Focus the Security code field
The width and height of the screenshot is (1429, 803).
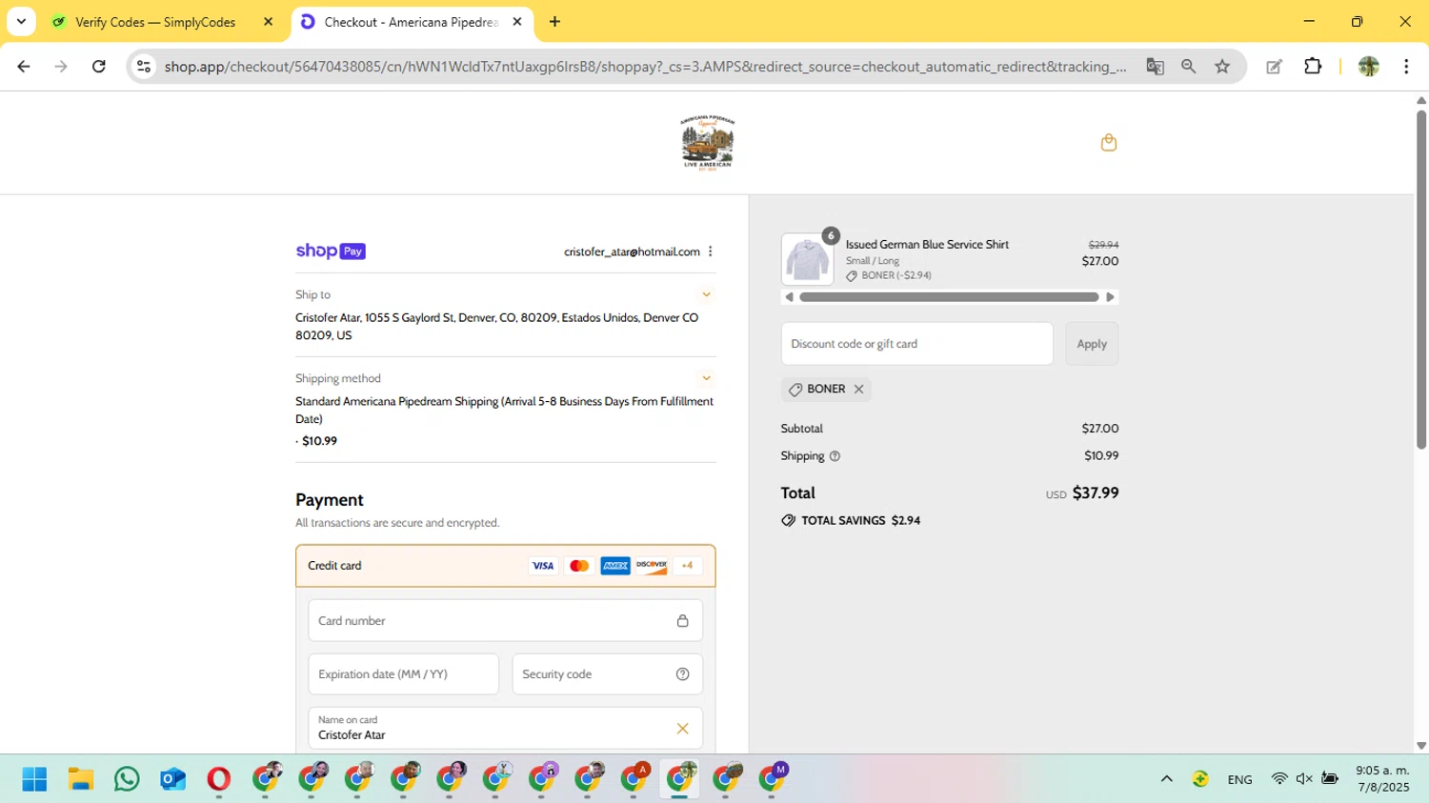(607, 674)
